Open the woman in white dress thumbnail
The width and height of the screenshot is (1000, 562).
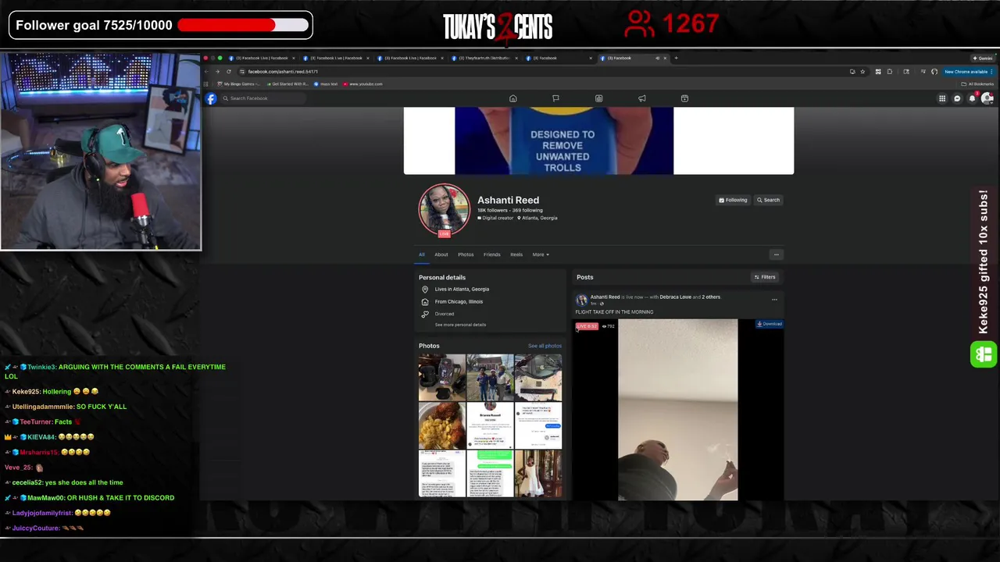[x=538, y=473]
